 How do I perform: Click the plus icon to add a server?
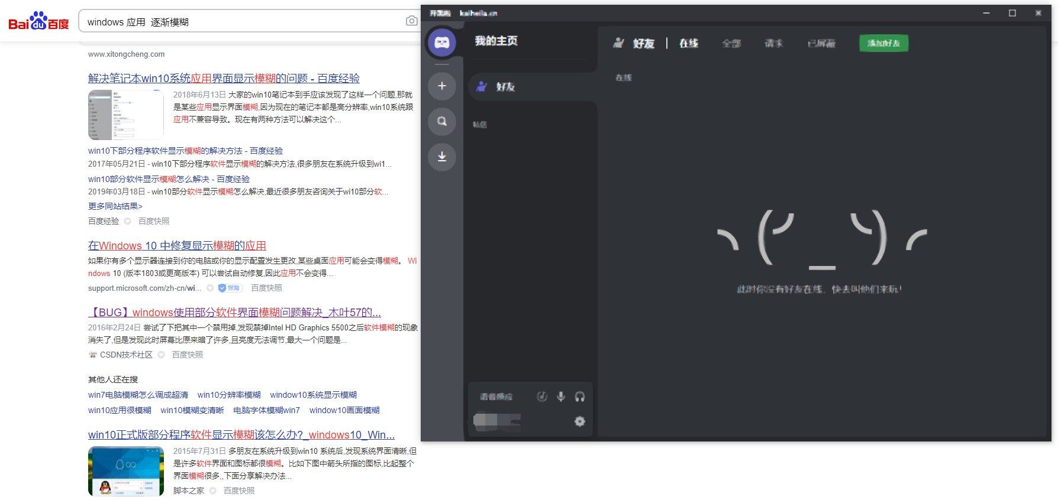coord(442,86)
